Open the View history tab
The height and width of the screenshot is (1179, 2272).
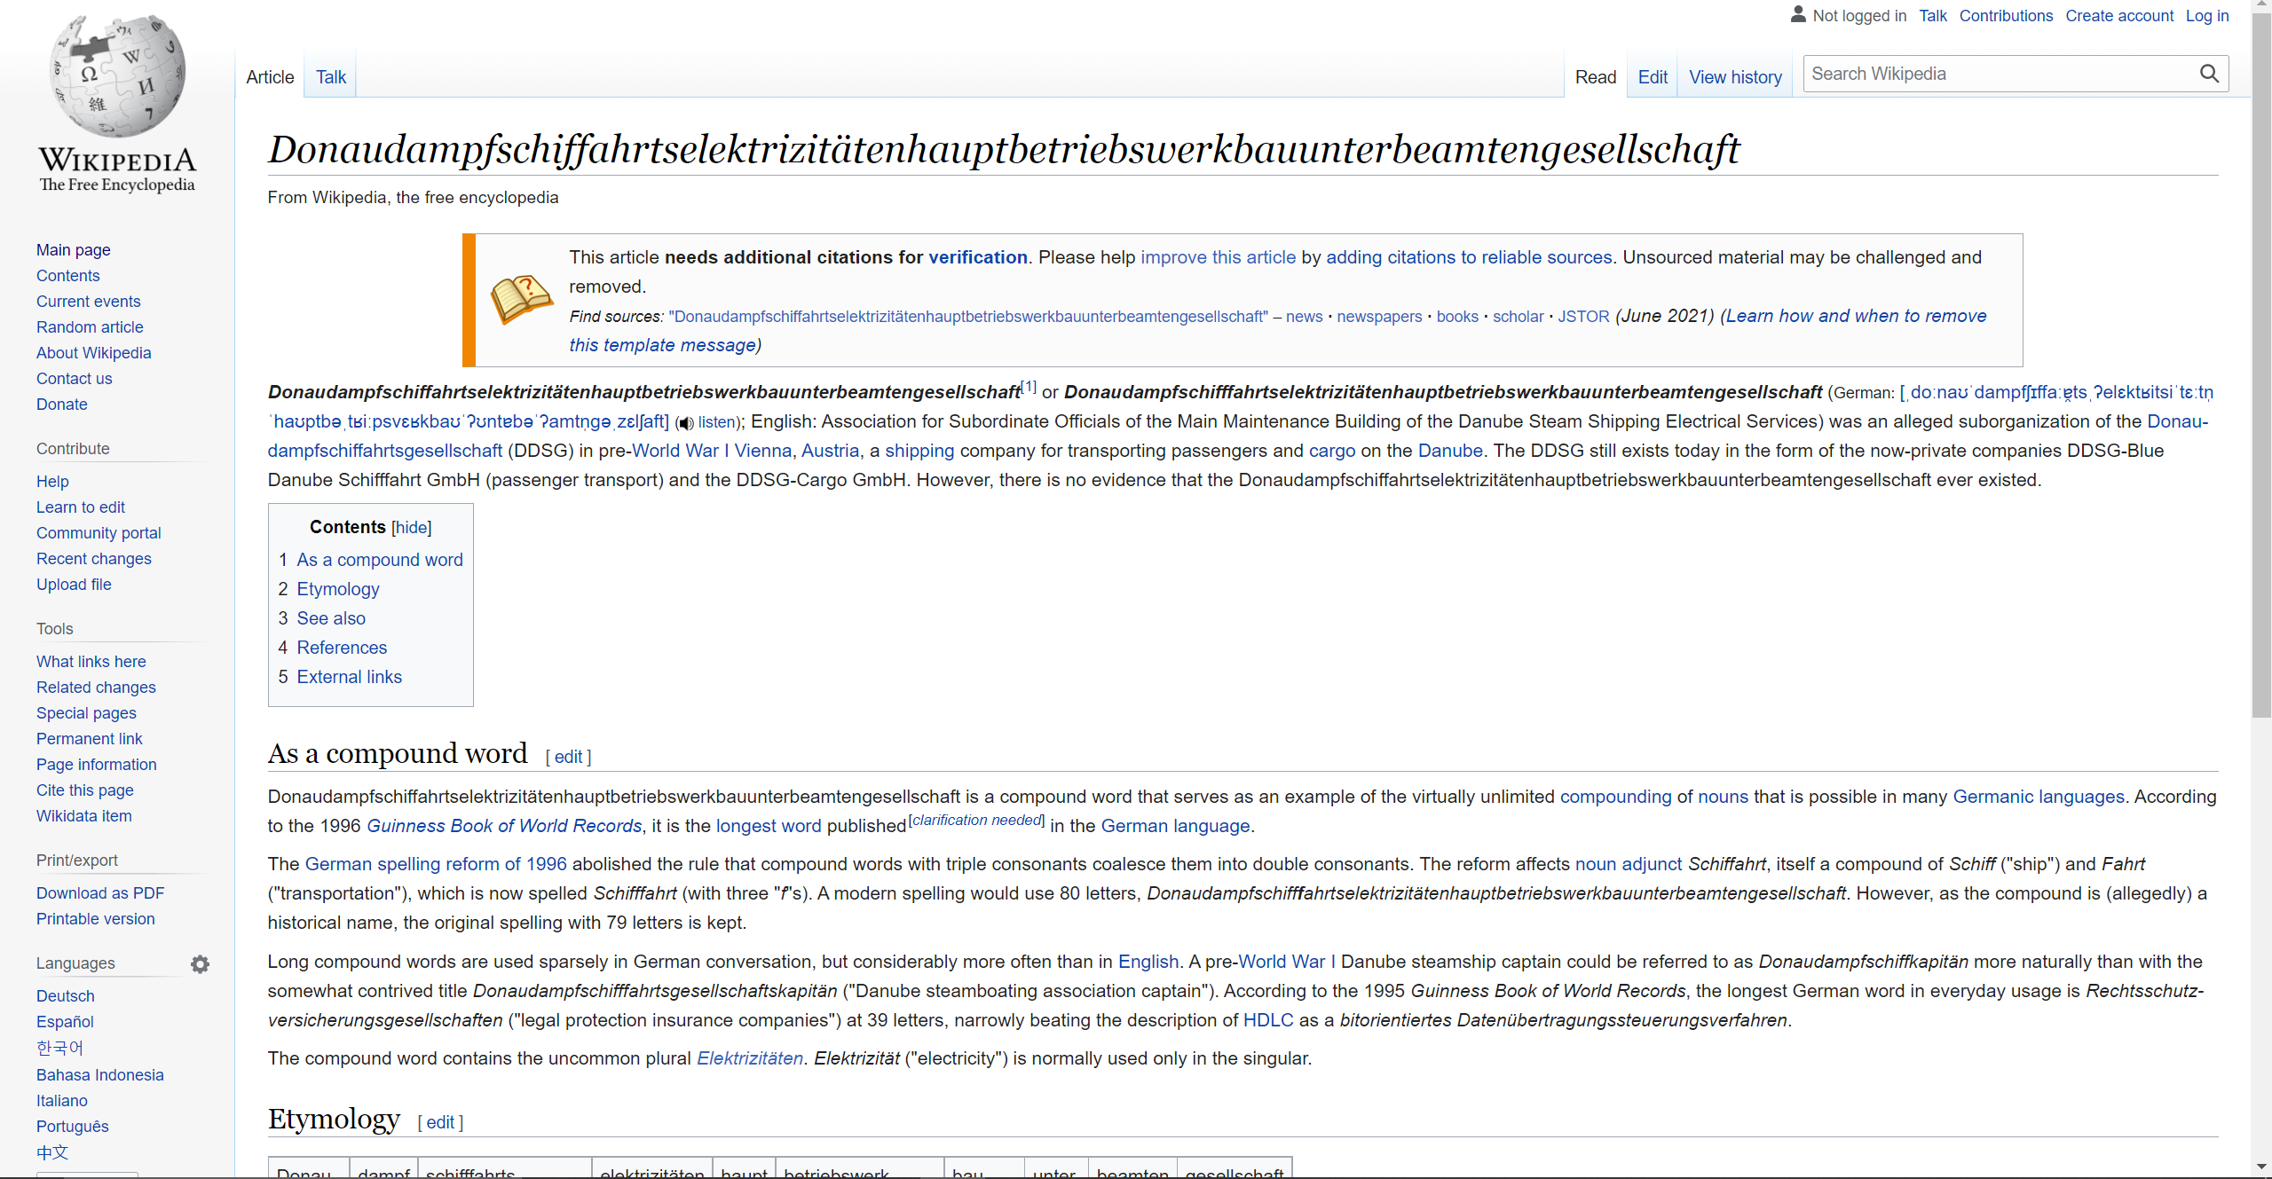1735,77
